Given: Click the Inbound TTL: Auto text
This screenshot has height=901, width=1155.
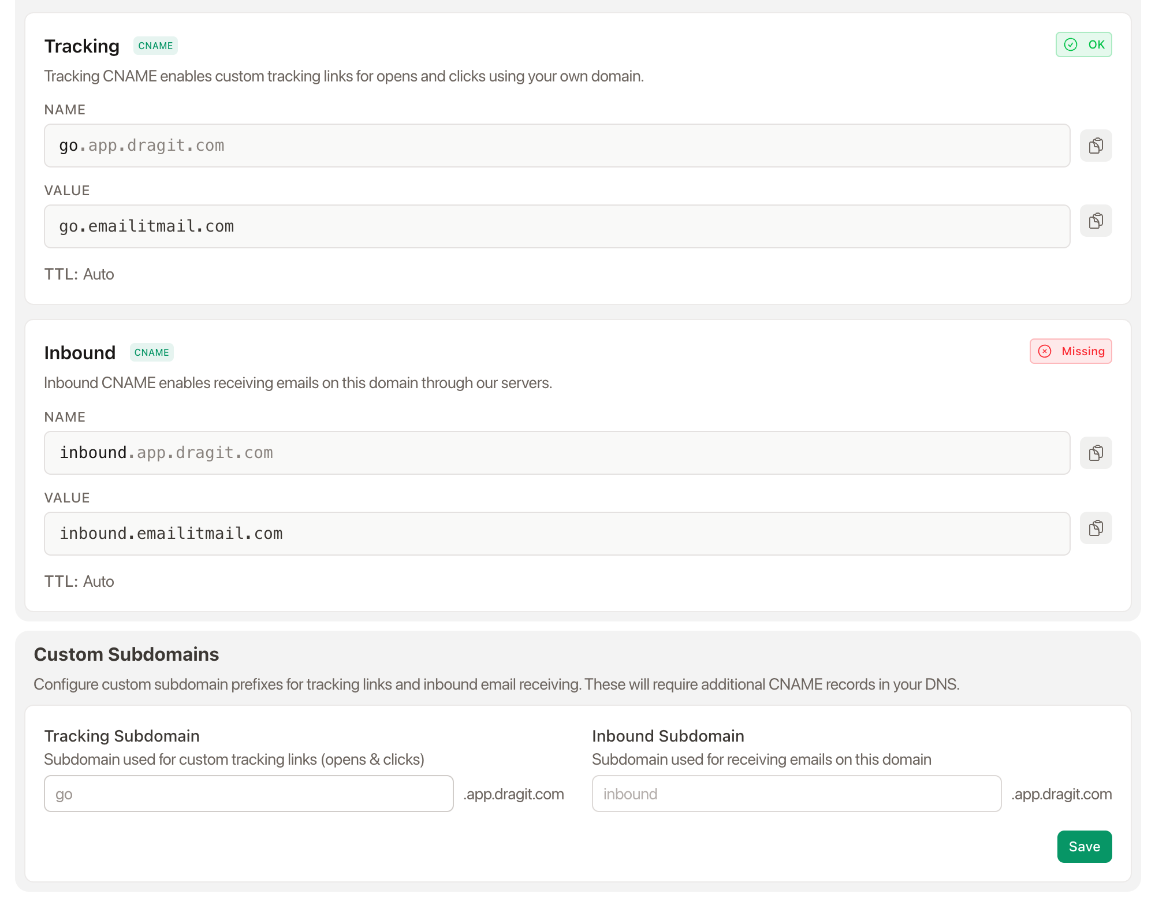Looking at the screenshot, I should point(79,582).
